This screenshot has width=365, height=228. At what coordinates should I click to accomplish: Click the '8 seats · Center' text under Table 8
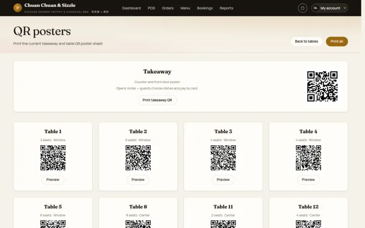138,215
